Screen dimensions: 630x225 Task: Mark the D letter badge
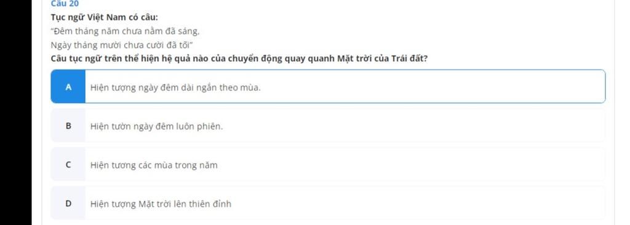[68, 204]
